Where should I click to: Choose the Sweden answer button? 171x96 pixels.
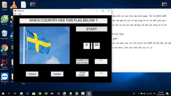[x=57, y=74]
